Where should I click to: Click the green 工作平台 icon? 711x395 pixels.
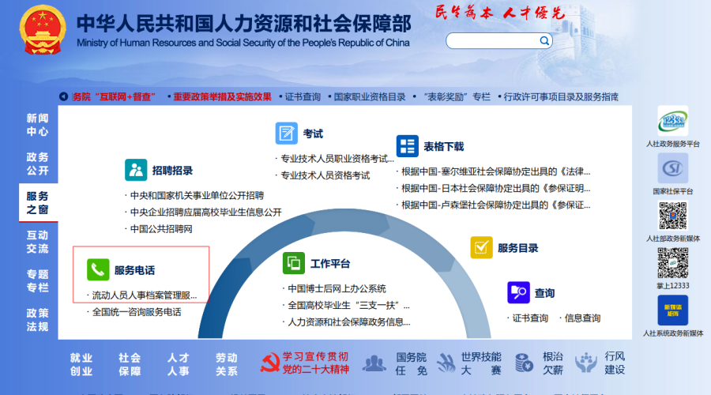[x=293, y=263]
